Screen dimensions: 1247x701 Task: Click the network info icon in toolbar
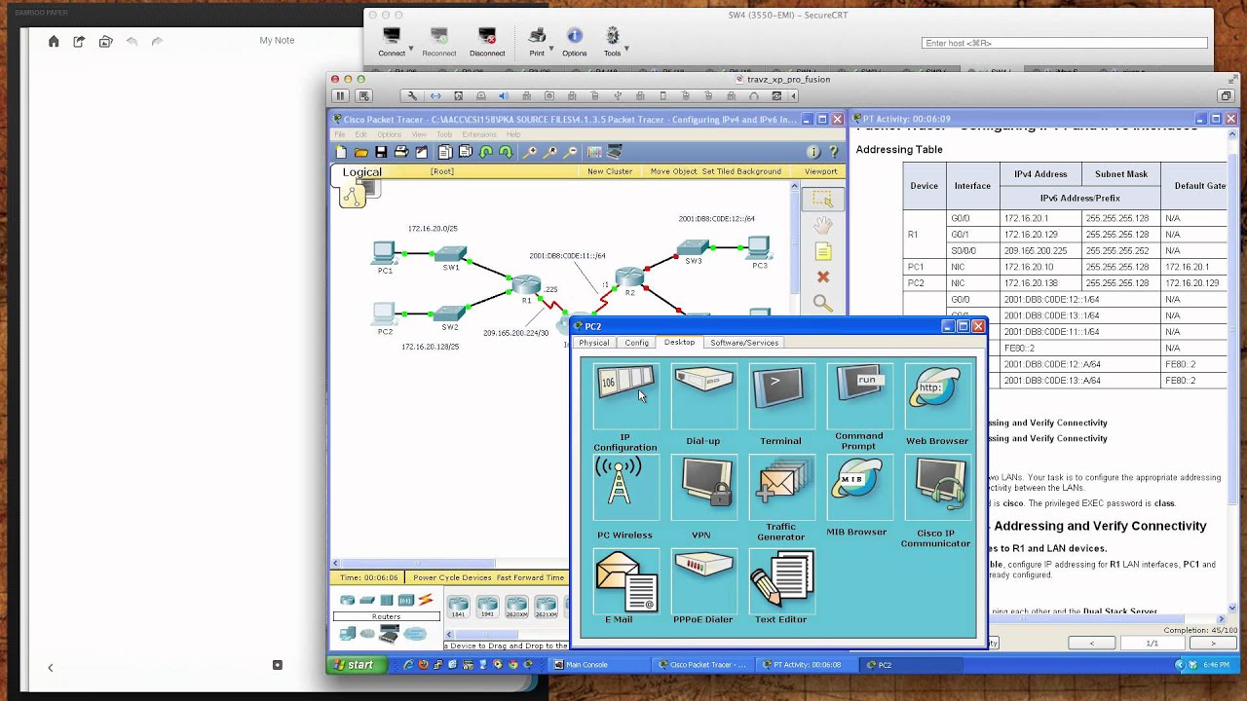tap(813, 152)
